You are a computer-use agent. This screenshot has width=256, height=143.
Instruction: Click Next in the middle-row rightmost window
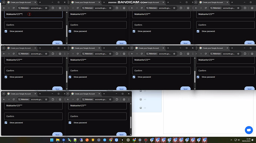click(249, 89)
